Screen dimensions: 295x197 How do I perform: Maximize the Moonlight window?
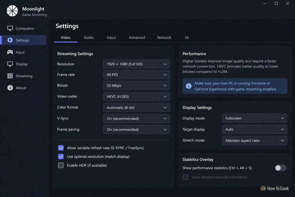tap(276, 3)
